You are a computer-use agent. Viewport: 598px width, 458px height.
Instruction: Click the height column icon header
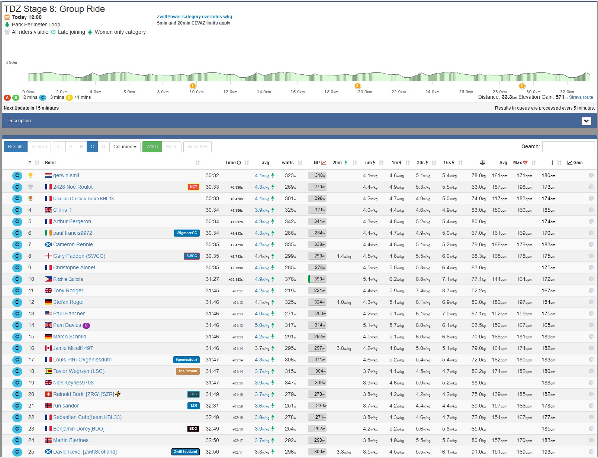pos(552,163)
